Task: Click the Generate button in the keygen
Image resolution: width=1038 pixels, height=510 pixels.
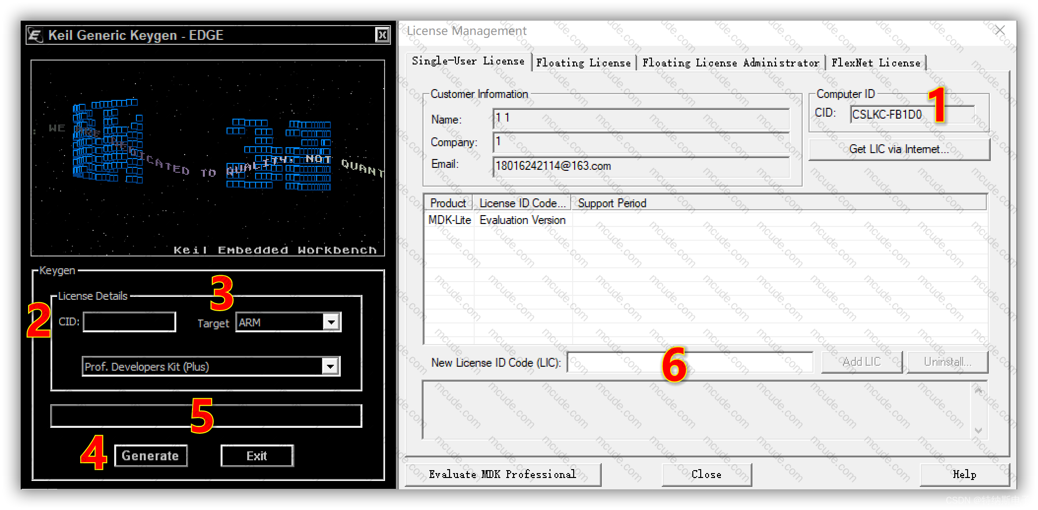Action: coord(151,455)
